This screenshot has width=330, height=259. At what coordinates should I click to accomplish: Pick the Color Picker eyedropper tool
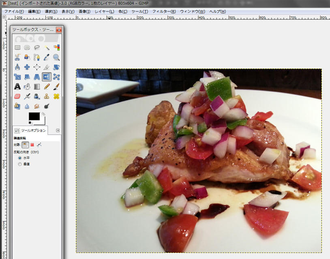47,57
